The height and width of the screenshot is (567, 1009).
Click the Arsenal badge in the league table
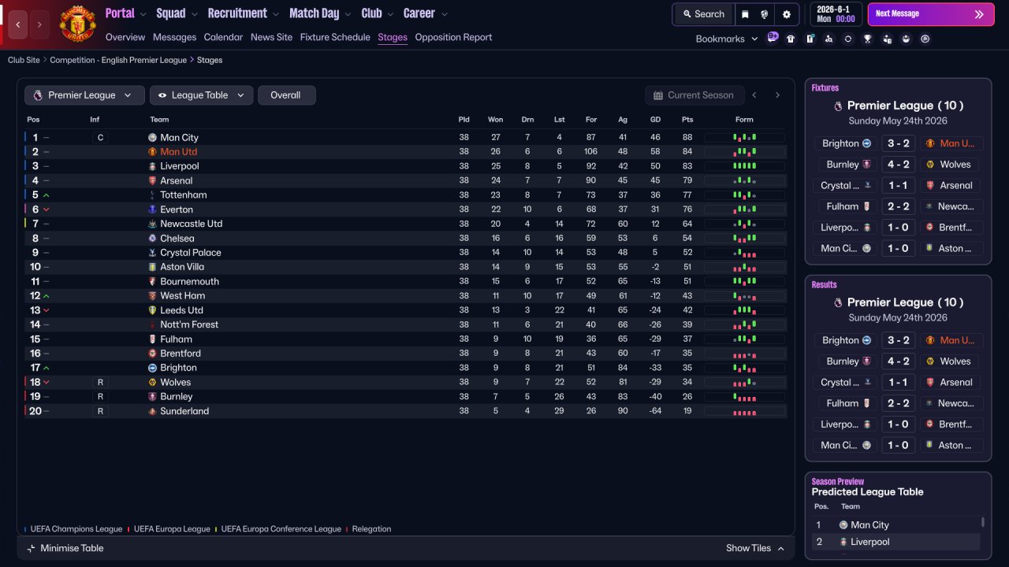152,180
